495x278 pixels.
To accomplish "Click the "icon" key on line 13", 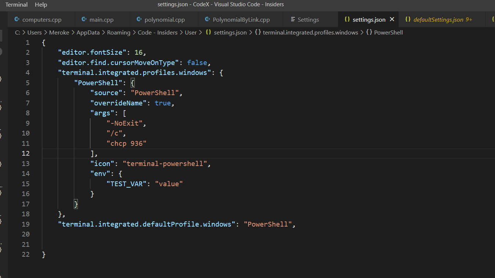I will click(x=102, y=164).
